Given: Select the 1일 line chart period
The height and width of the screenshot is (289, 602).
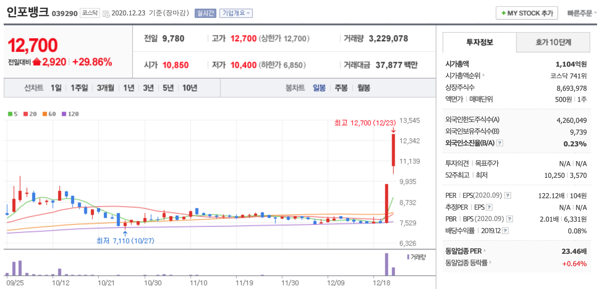Looking at the screenshot, I should pyautogui.click(x=56, y=88).
